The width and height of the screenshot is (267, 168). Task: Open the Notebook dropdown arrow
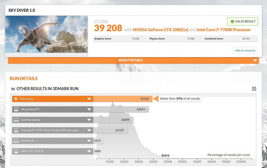coord(89,141)
